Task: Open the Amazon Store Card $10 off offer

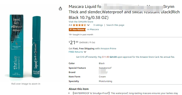Action: click(125, 57)
